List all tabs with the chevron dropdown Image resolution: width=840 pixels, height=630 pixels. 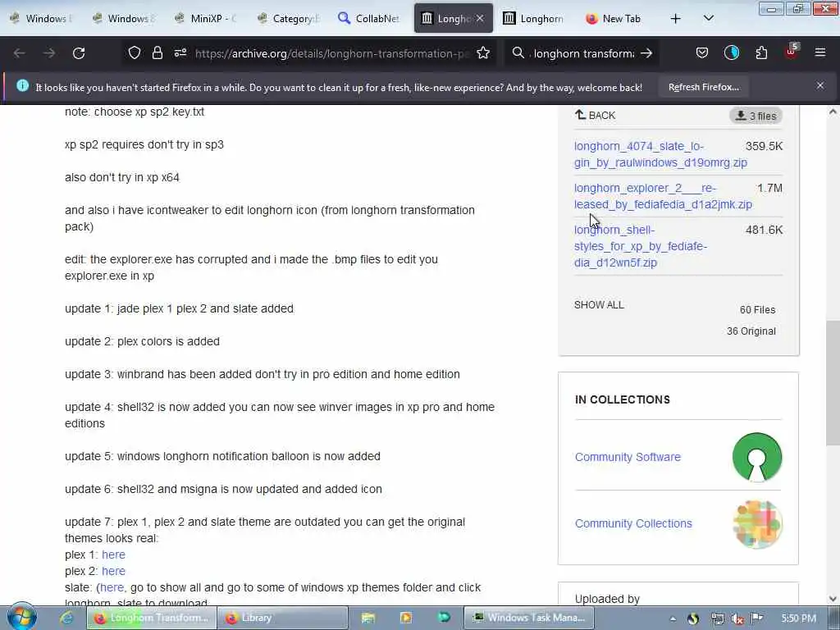click(708, 18)
